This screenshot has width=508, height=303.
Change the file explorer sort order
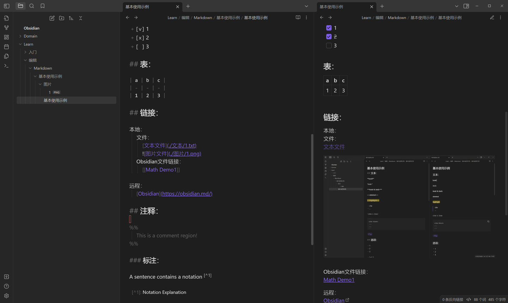click(x=71, y=18)
